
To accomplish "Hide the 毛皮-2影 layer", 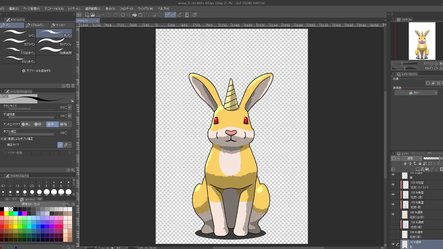I will tap(393, 194).
